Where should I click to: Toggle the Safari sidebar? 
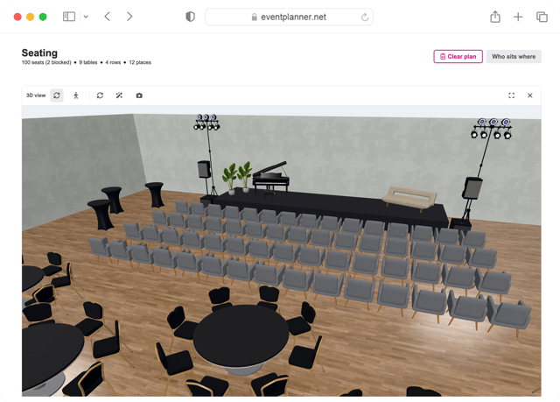[69, 17]
